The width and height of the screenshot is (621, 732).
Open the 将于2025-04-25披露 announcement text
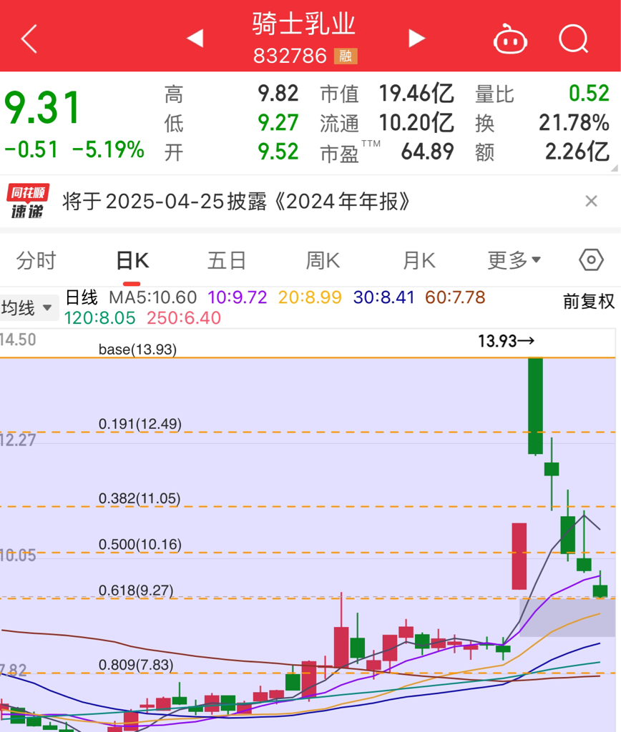(x=236, y=202)
